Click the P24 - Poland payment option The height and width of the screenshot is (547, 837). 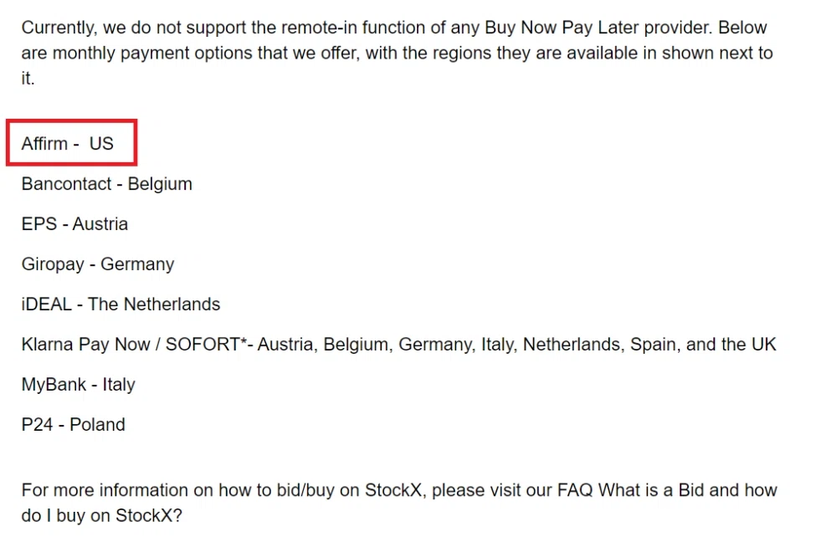pos(73,425)
